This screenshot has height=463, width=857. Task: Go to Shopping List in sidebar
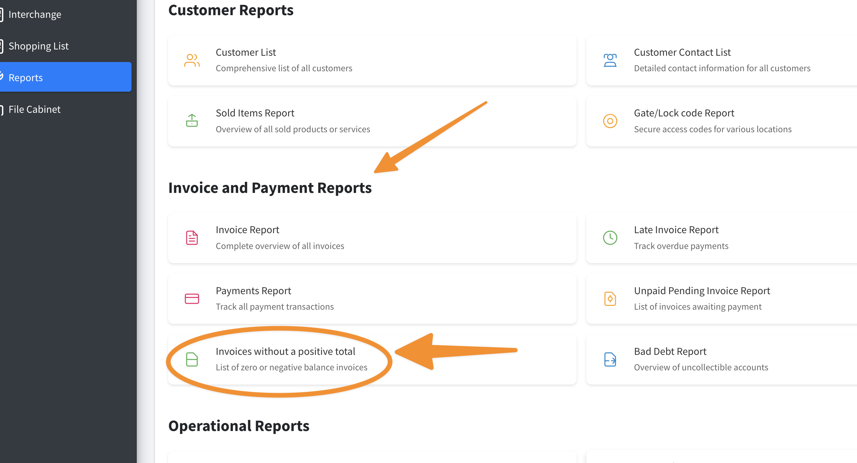39,46
